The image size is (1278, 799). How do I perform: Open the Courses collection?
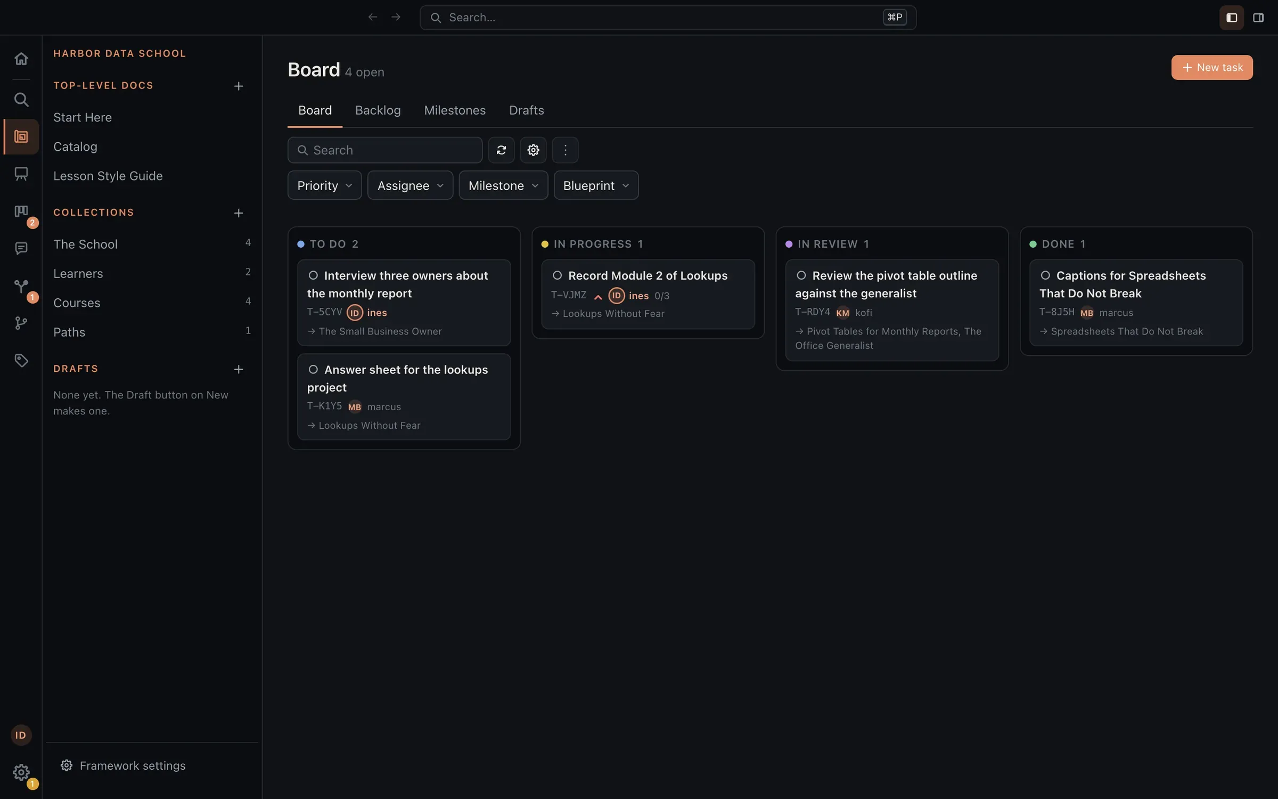(x=152, y=303)
